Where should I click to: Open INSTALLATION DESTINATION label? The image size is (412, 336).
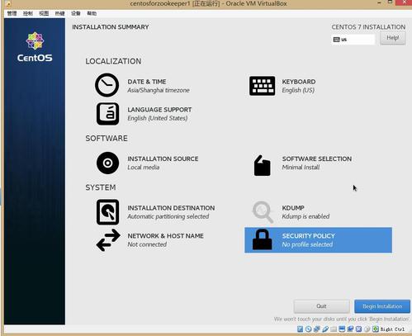[171, 208]
